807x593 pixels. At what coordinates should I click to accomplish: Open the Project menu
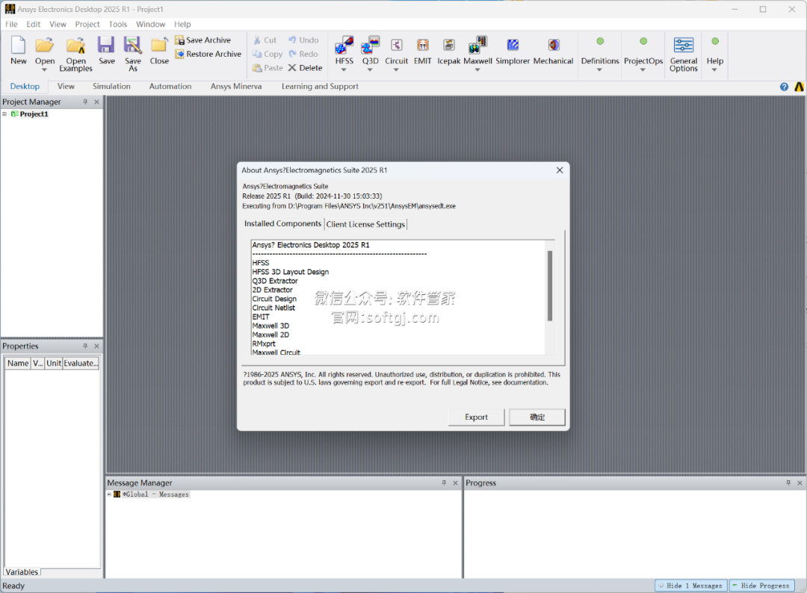(x=87, y=24)
